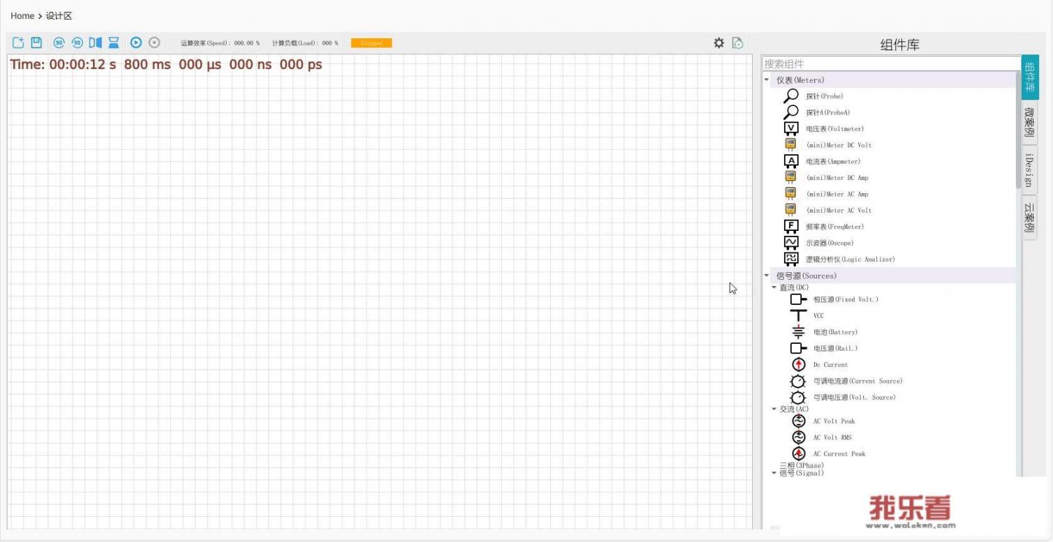
Task: Pick the 恒压源(Fixed Volt.) source icon
Action: coord(798,299)
